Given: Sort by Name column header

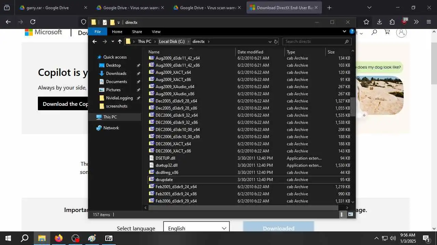Looking at the screenshot, I should click(191, 52).
